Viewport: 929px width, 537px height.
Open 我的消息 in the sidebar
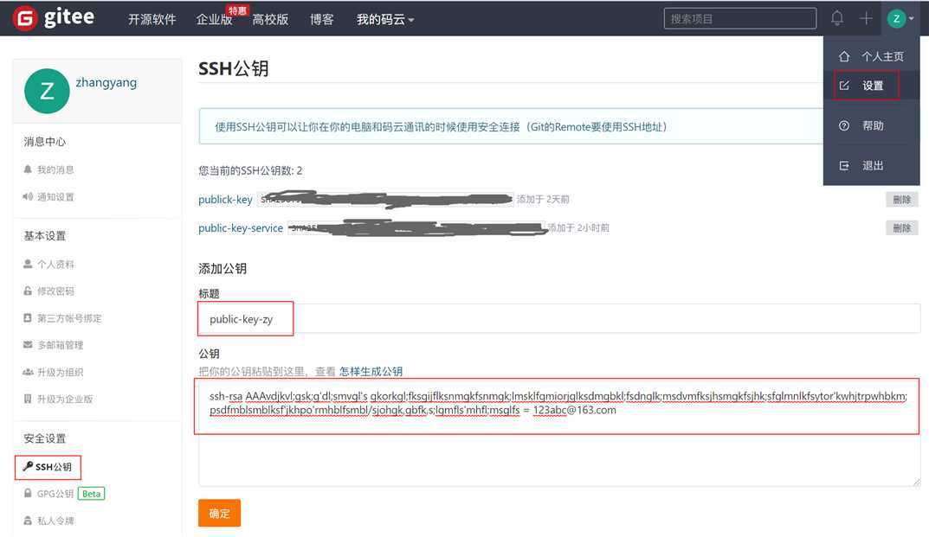pyautogui.click(x=55, y=169)
